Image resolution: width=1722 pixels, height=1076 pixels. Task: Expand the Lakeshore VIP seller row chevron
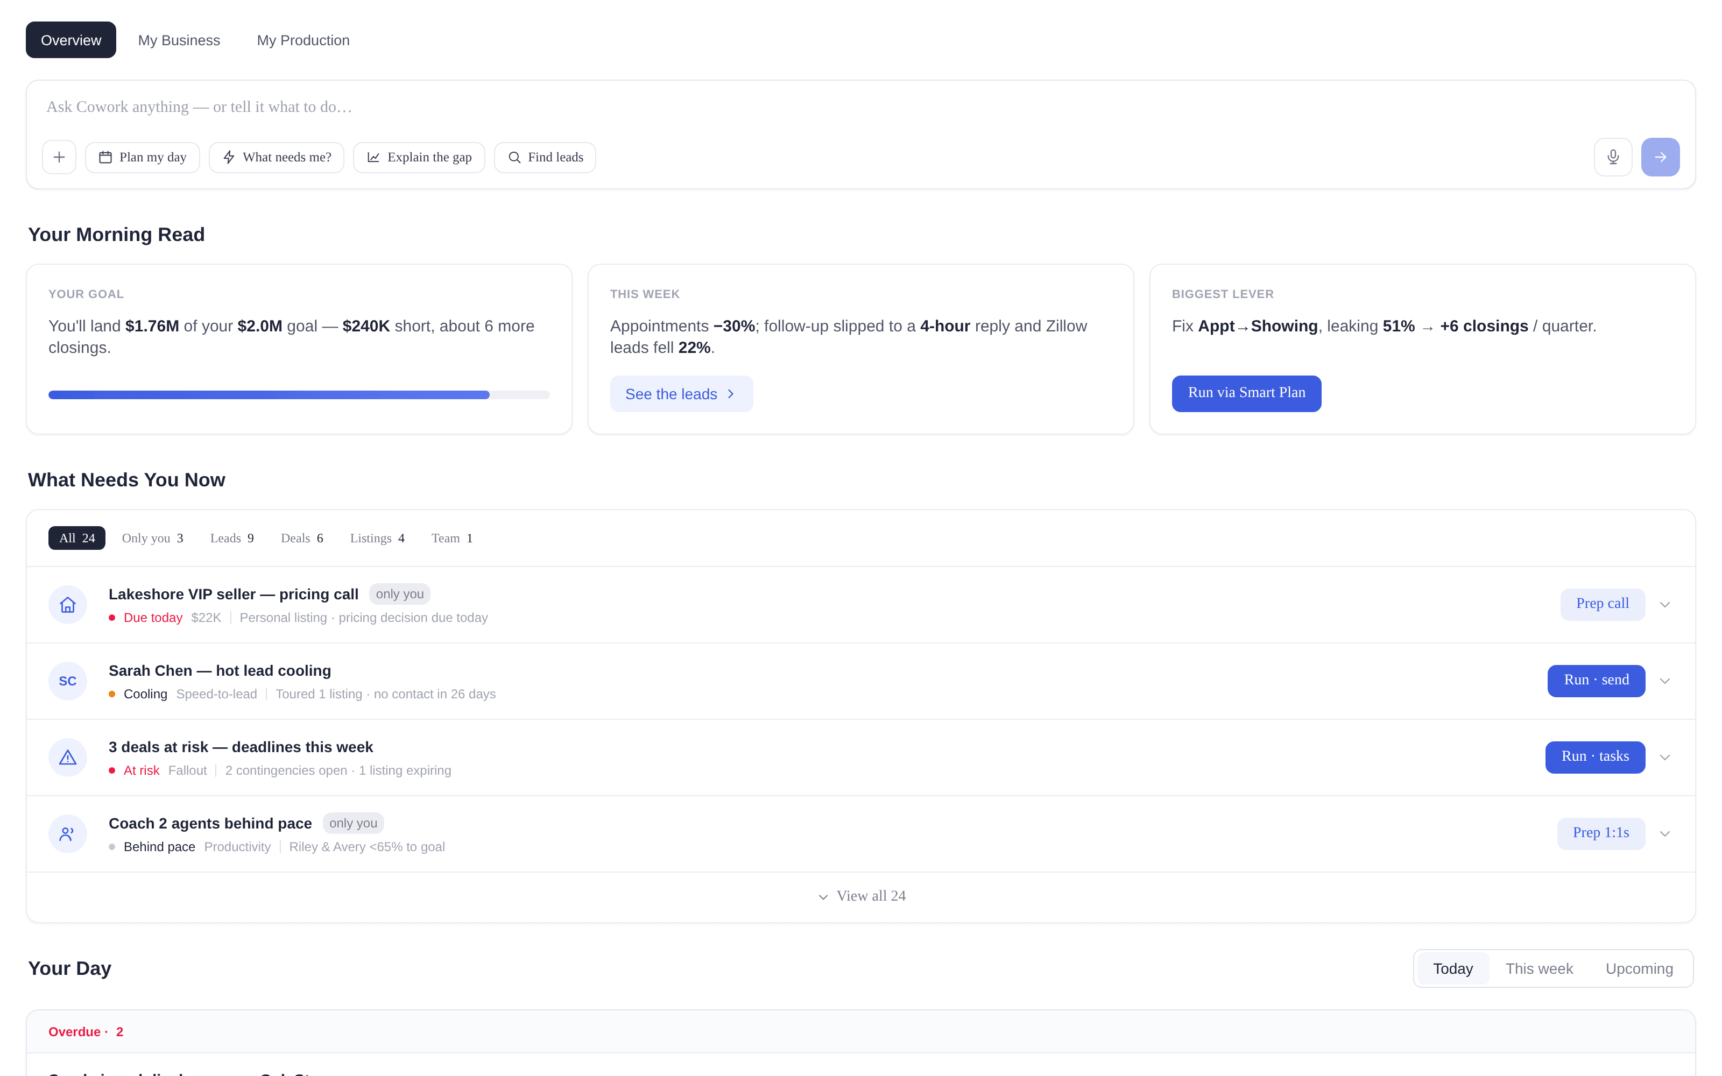1665,605
